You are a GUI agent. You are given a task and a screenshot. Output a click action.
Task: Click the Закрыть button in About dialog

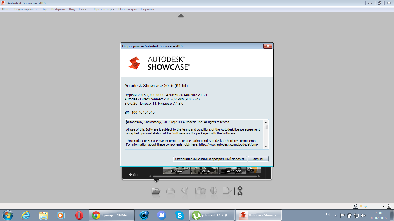[258, 159]
